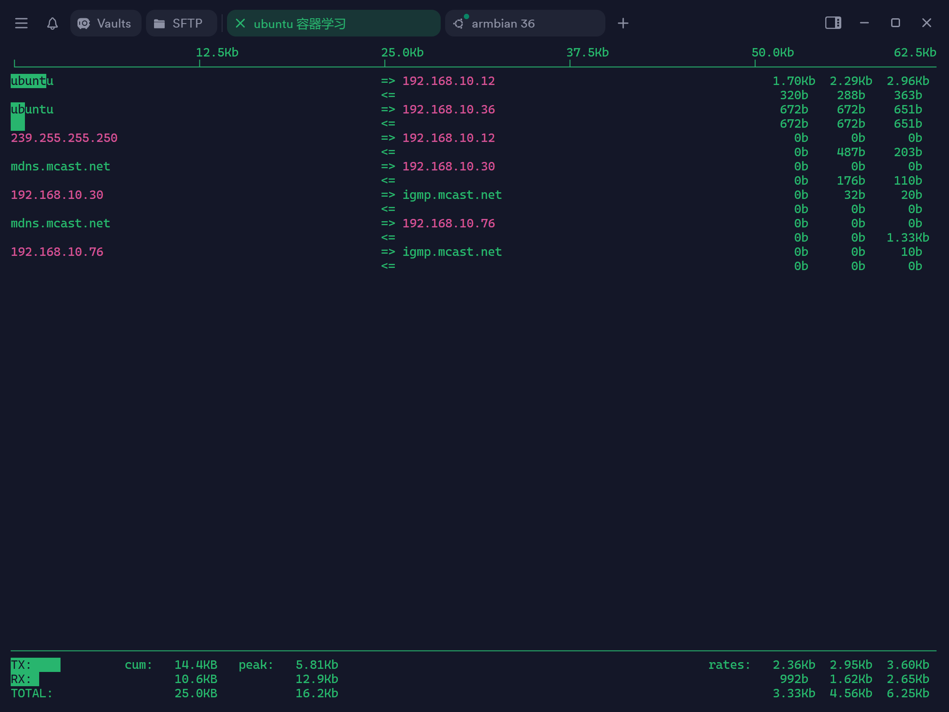The height and width of the screenshot is (712, 949).
Task: Toggle the right side panel
Action: click(833, 23)
